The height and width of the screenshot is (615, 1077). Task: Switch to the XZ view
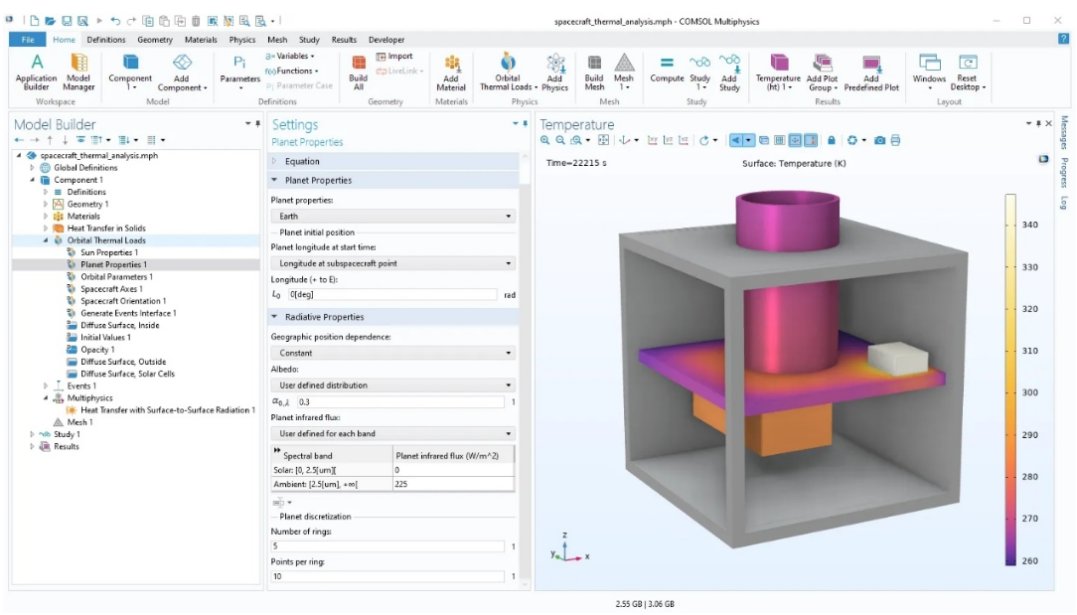click(x=684, y=140)
